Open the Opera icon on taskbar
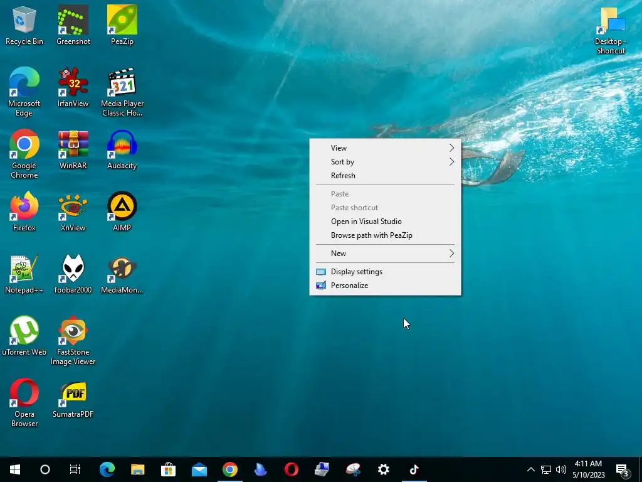The height and width of the screenshot is (482, 642). [291, 469]
